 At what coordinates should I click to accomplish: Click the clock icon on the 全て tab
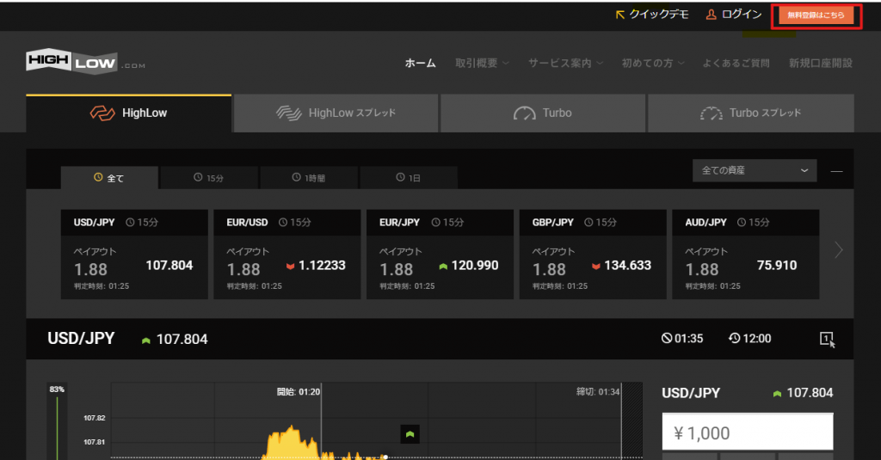tap(98, 177)
